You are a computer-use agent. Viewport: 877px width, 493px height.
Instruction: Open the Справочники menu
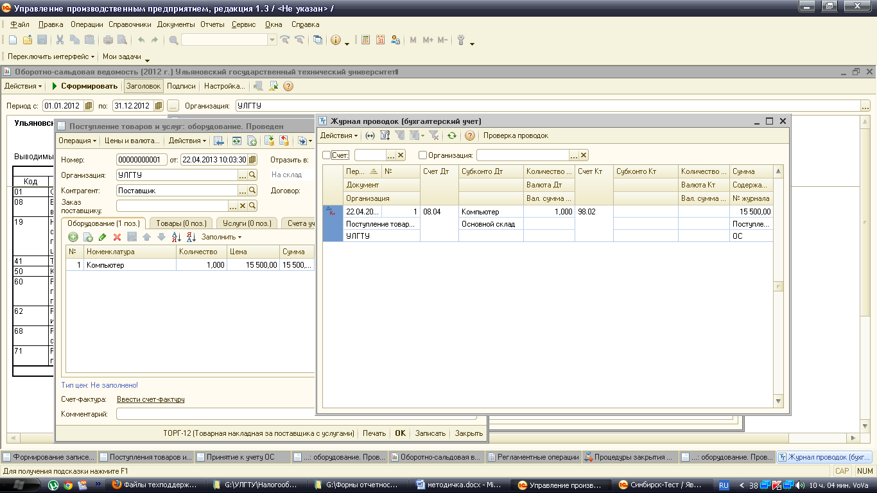click(130, 24)
